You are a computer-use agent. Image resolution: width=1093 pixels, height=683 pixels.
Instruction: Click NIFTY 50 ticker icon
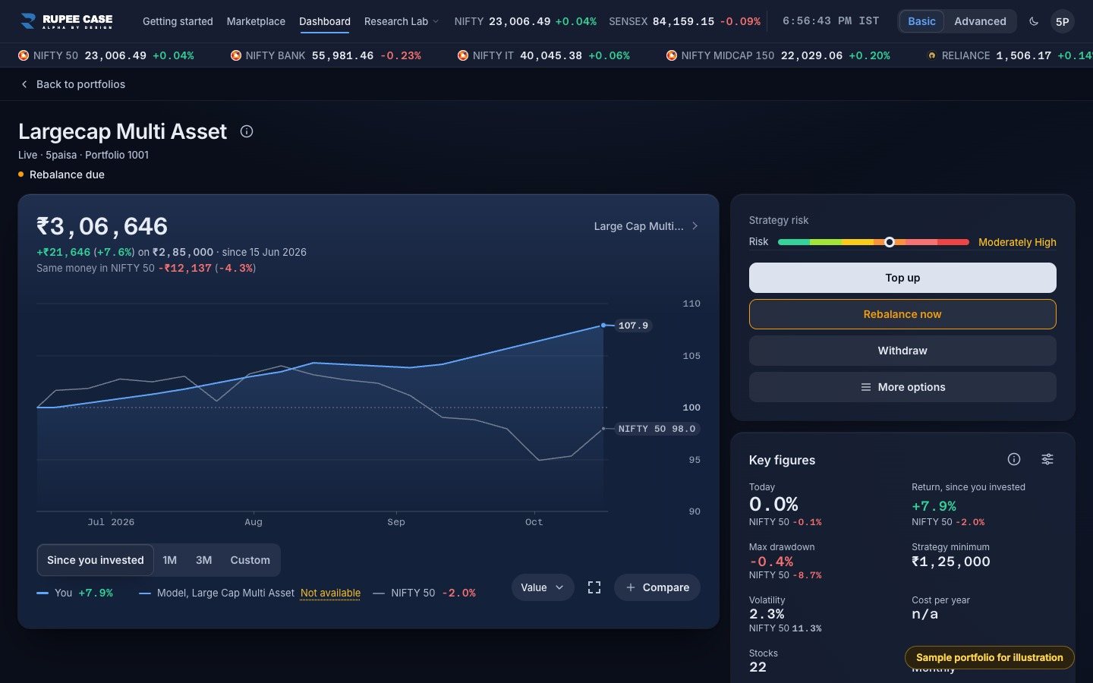pyautogui.click(x=24, y=55)
